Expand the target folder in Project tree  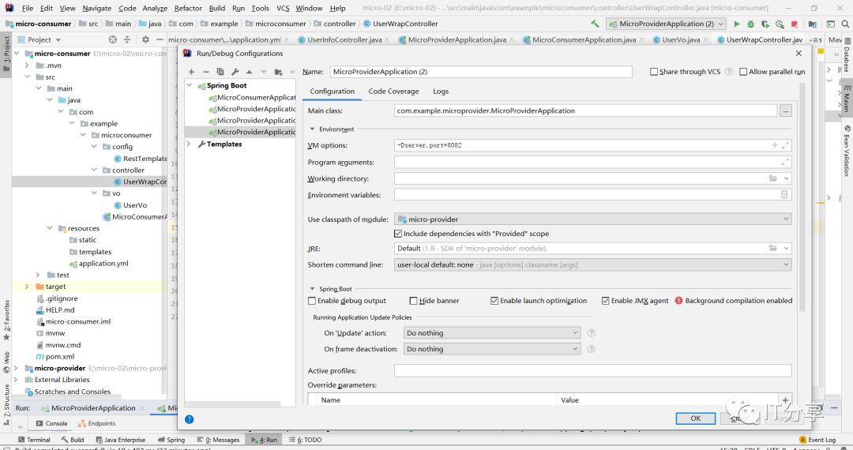coord(27,287)
